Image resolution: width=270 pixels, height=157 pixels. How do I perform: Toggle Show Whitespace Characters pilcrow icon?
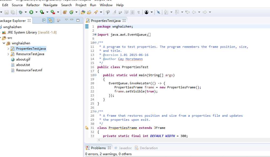pos(138,12)
